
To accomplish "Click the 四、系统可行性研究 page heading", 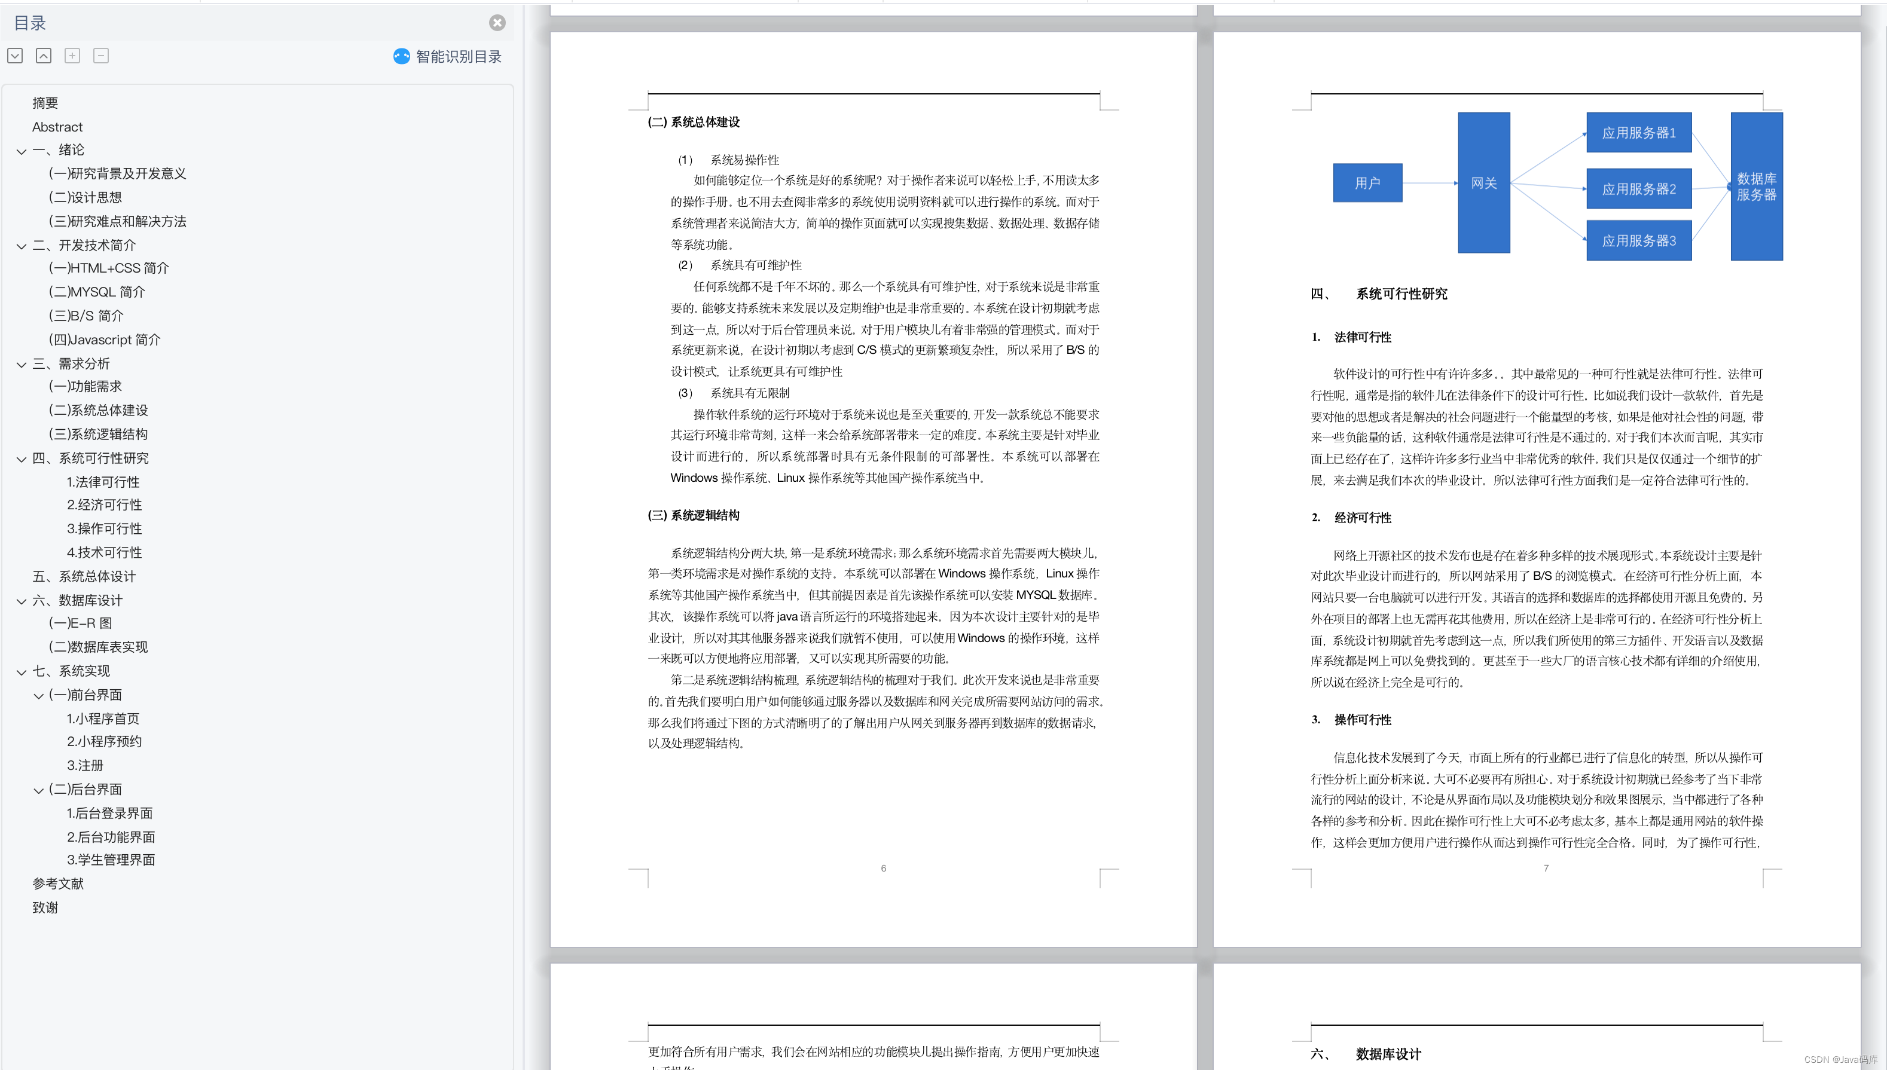I will (1379, 294).
